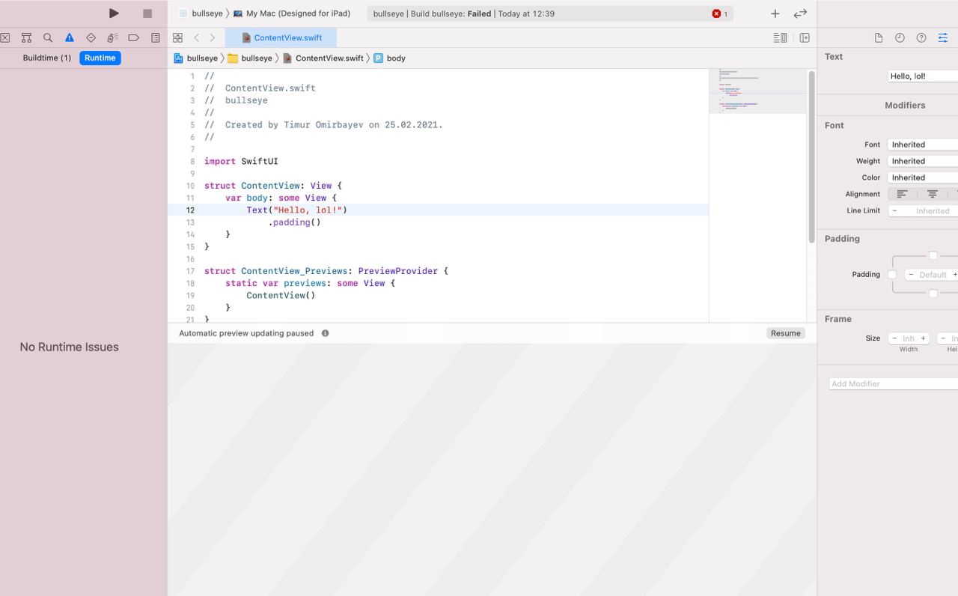
Task: Show the attributes inspector sliders icon
Action: [942, 37]
